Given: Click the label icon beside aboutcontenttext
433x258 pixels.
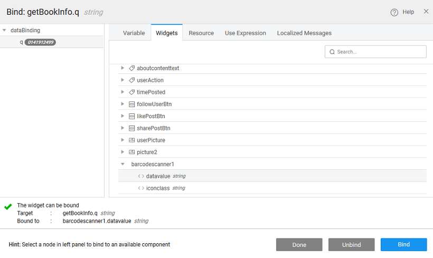Looking at the screenshot, I should tap(131, 68).
